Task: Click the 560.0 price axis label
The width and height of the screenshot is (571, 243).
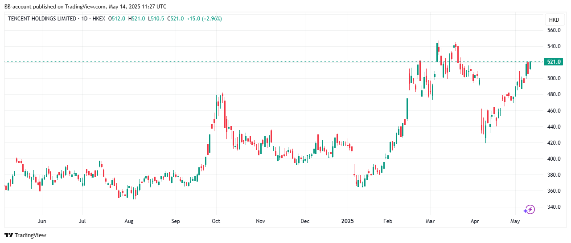Action: 554,30
